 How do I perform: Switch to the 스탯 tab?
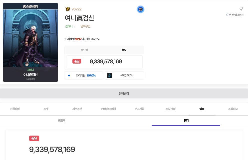(x=46, y=109)
